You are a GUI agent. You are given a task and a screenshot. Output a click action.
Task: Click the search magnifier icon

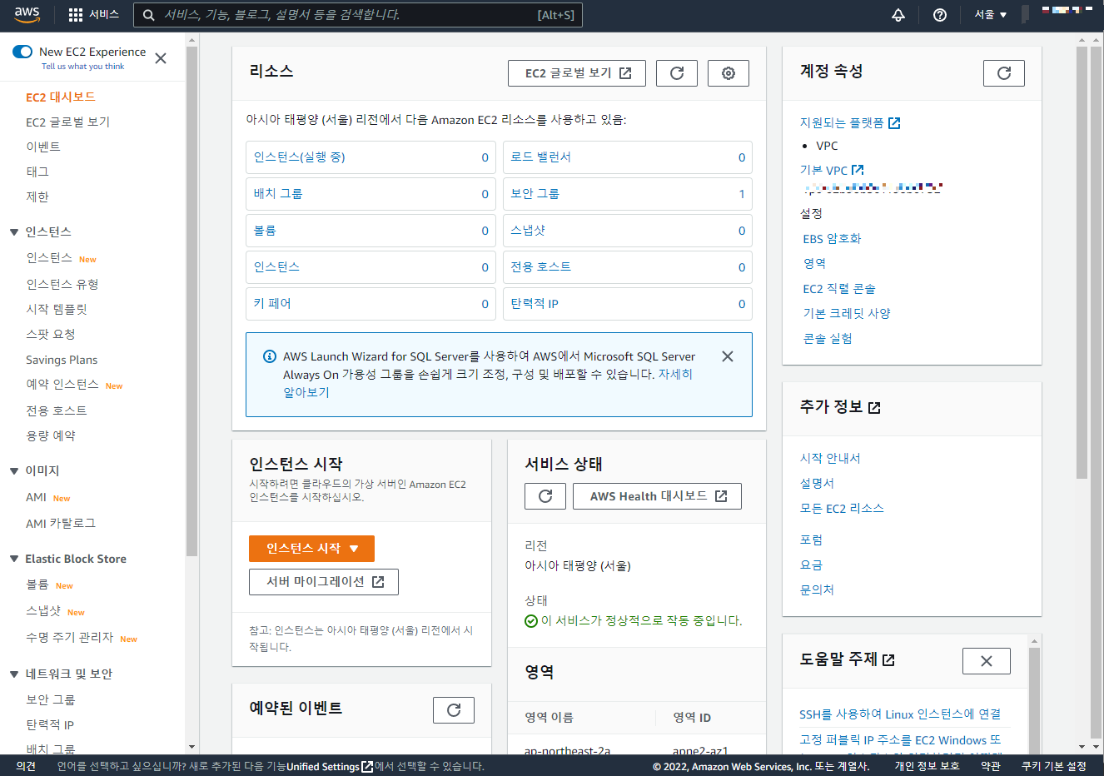(x=149, y=15)
